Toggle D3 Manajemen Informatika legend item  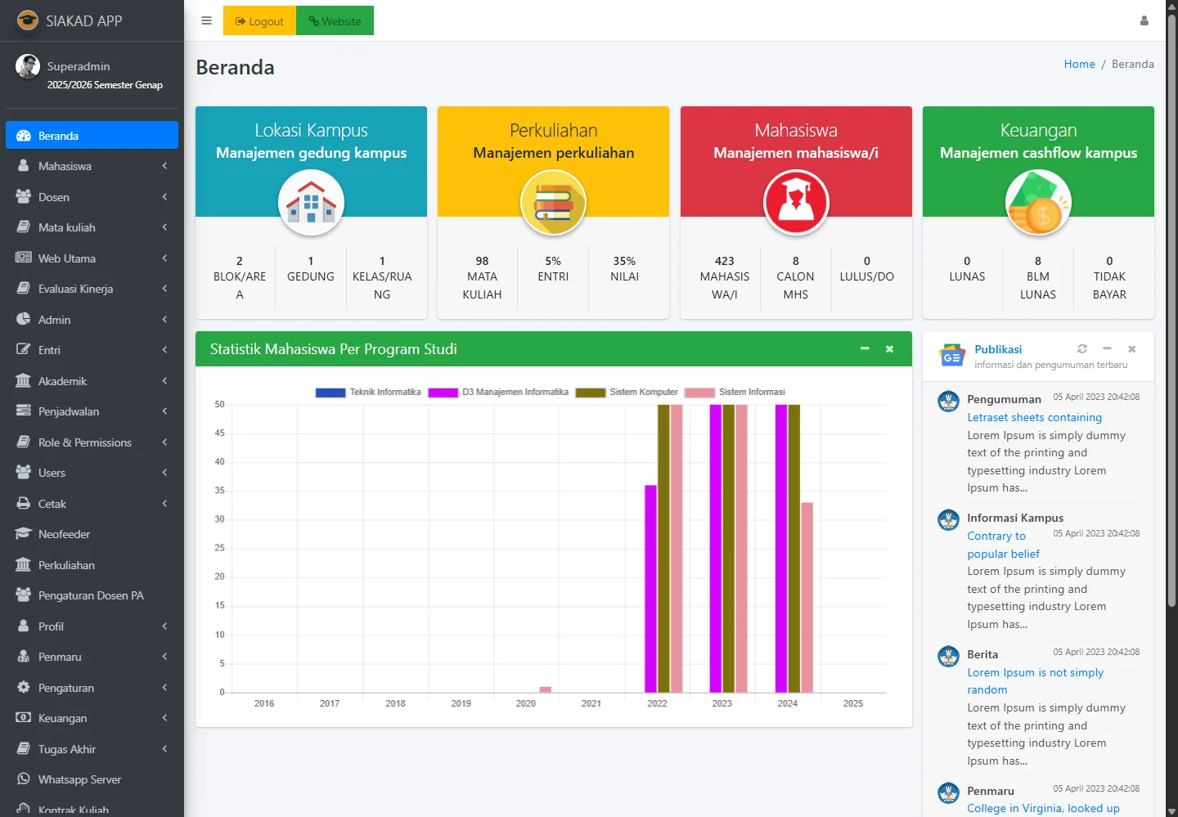[x=498, y=393]
